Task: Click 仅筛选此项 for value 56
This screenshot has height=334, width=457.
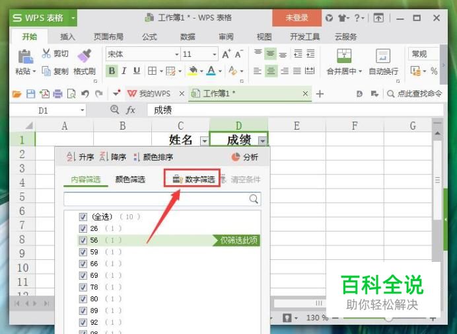Action: point(236,240)
